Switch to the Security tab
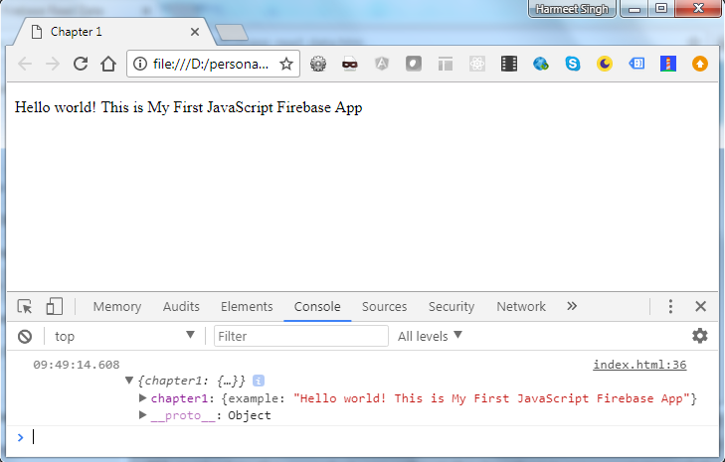 pyautogui.click(x=452, y=307)
